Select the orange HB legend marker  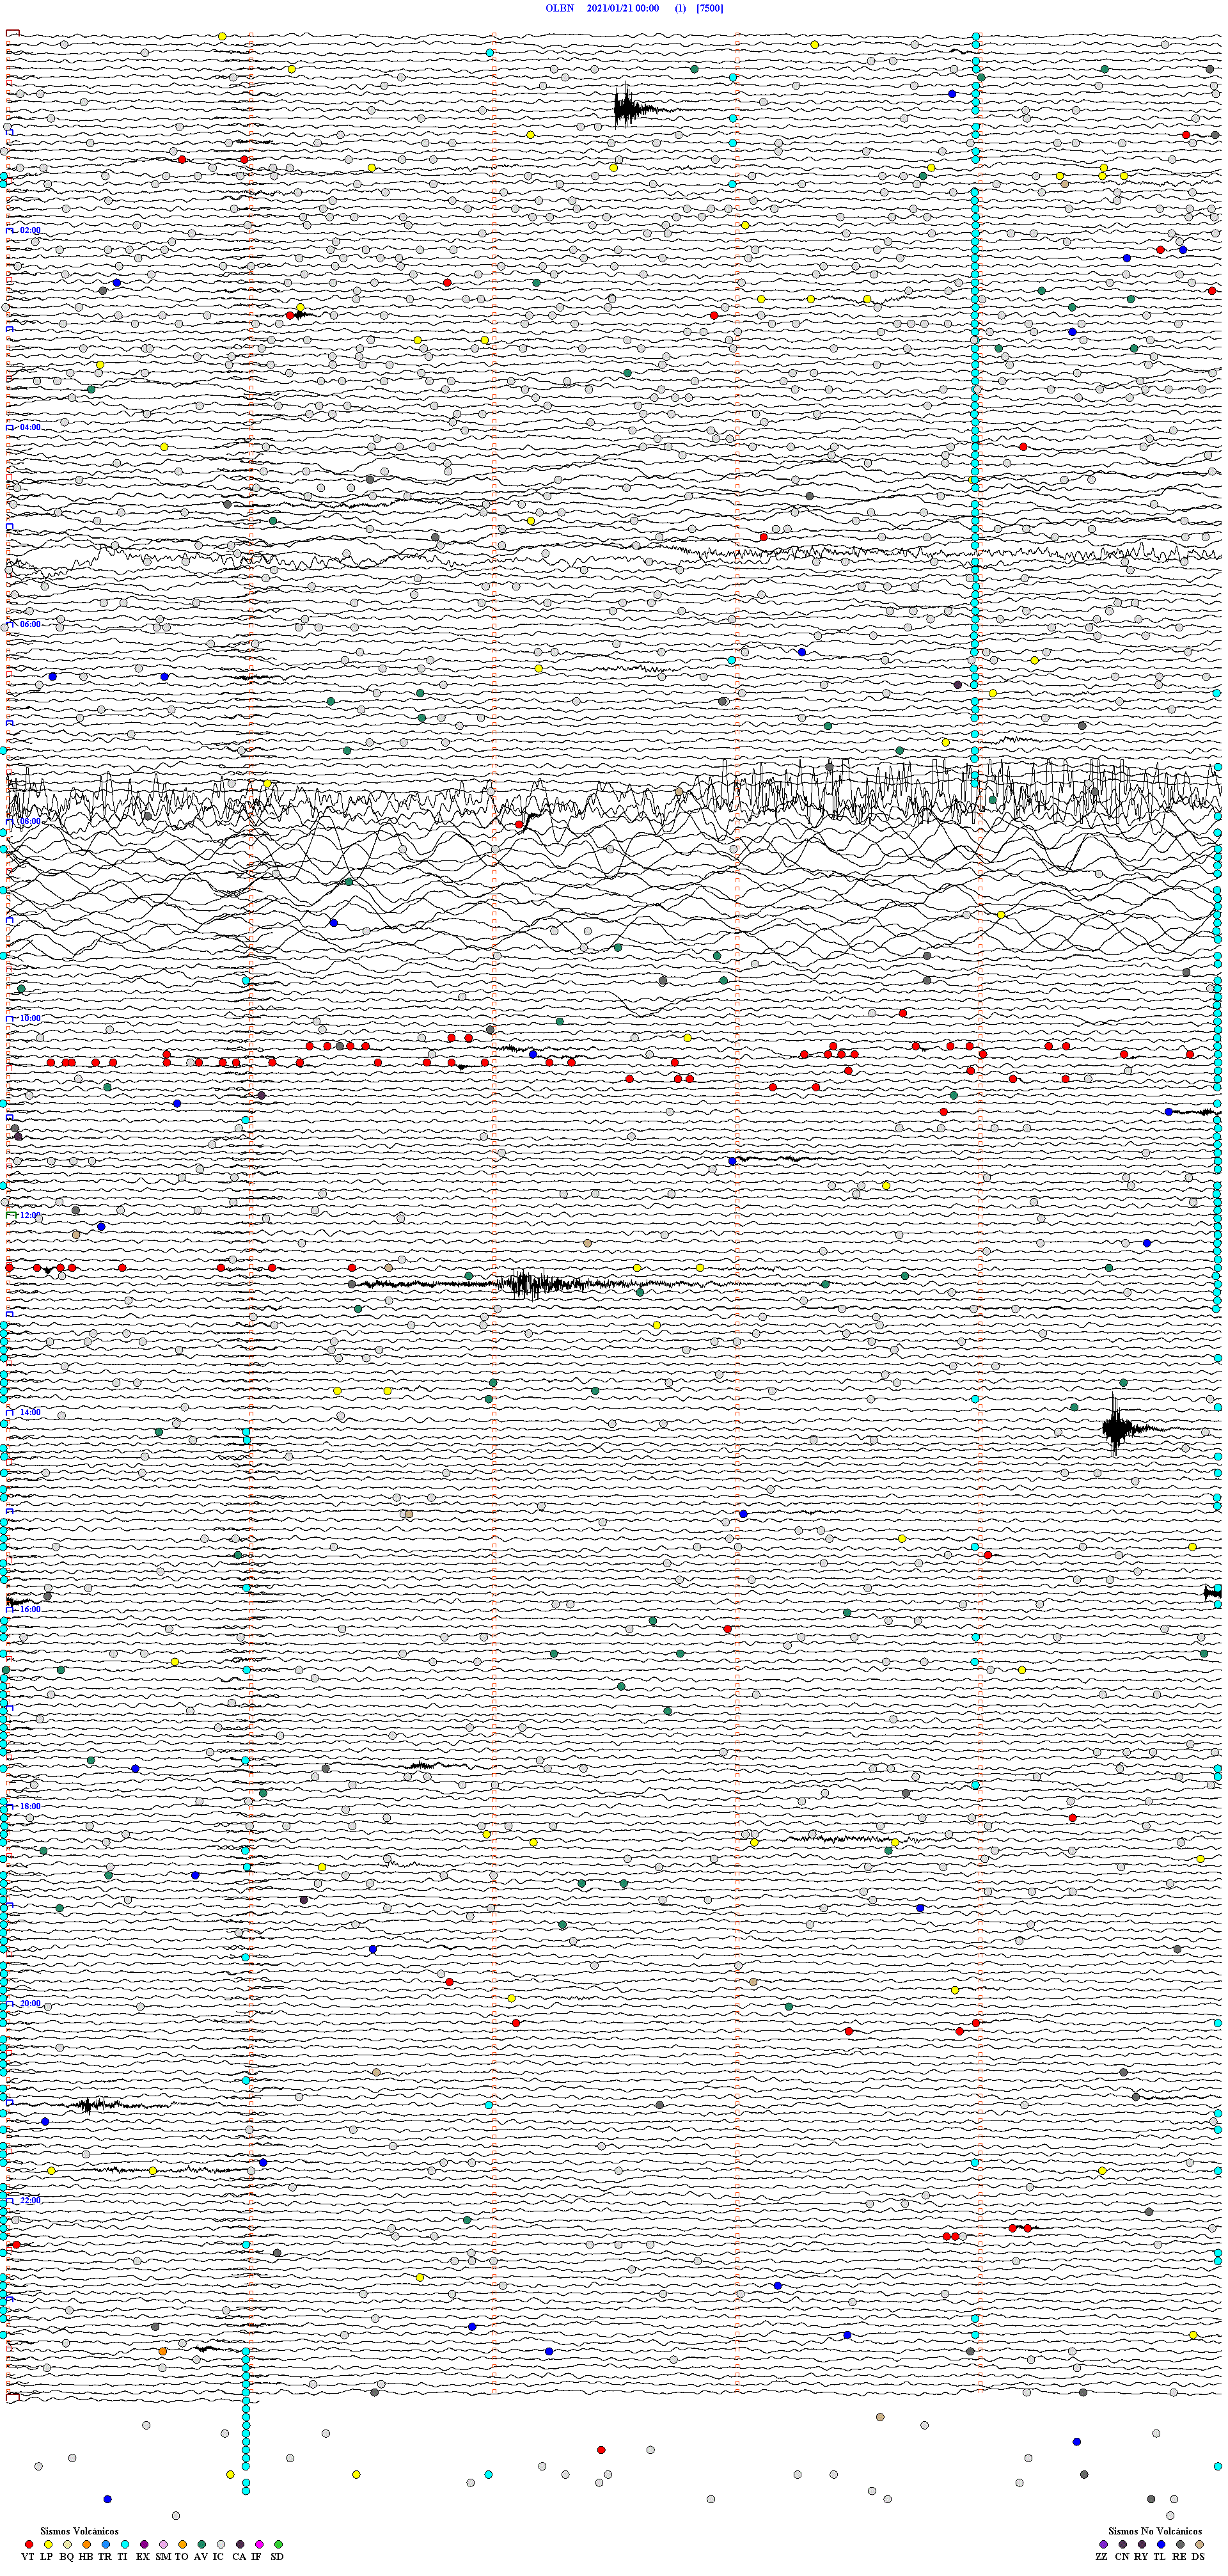pyautogui.click(x=87, y=2544)
